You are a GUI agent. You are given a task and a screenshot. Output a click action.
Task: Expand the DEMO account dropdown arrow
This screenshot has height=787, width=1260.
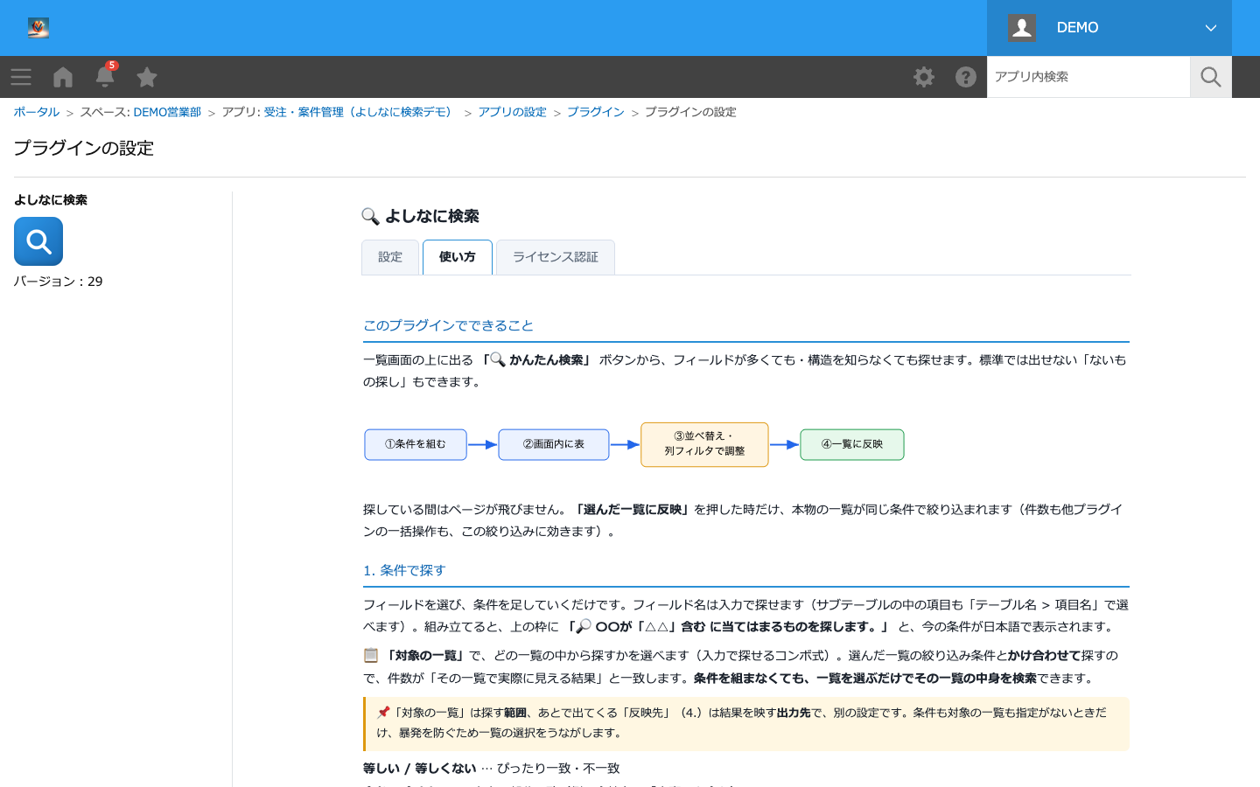pyautogui.click(x=1211, y=28)
